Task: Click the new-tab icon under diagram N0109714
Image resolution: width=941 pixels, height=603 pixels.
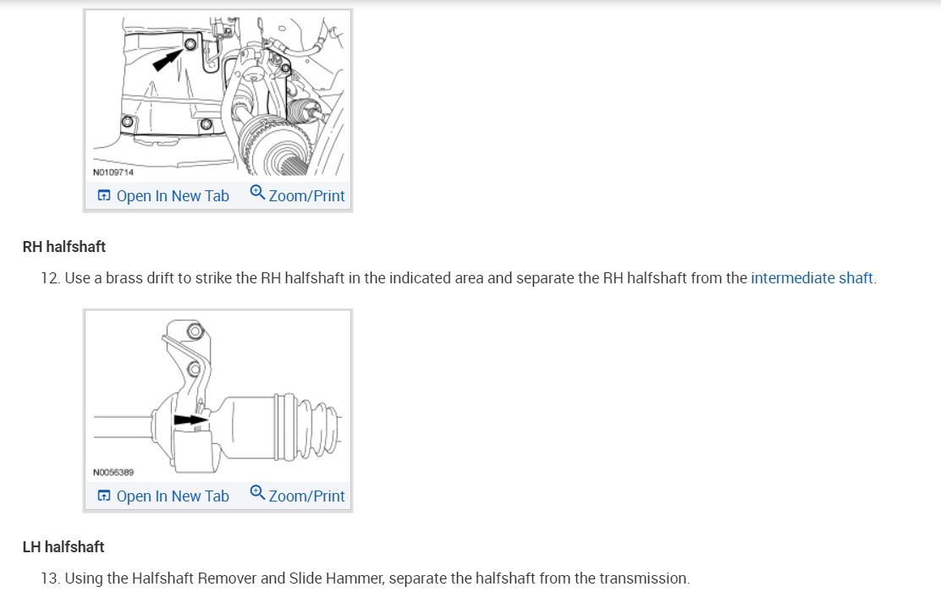Action: [104, 195]
